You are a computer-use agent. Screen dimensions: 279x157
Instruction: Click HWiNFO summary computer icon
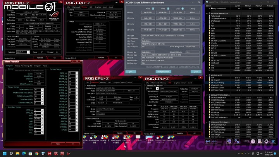click(x=229, y=141)
